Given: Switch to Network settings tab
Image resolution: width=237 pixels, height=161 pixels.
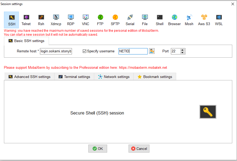Looking at the screenshot, I should [114, 77].
